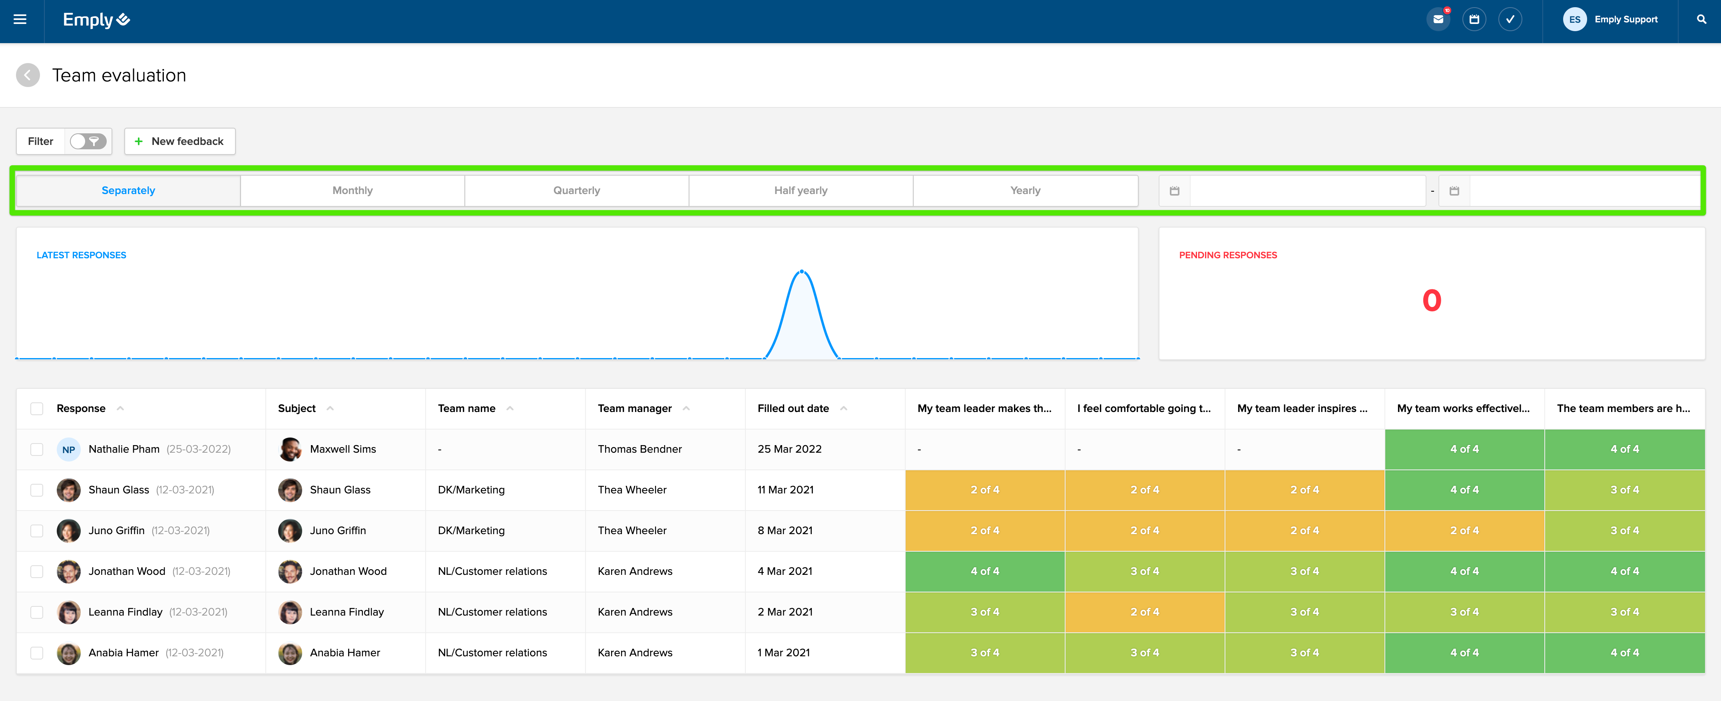Click the New feedback button
The width and height of the screenshot is (1721, 701).
179,141
